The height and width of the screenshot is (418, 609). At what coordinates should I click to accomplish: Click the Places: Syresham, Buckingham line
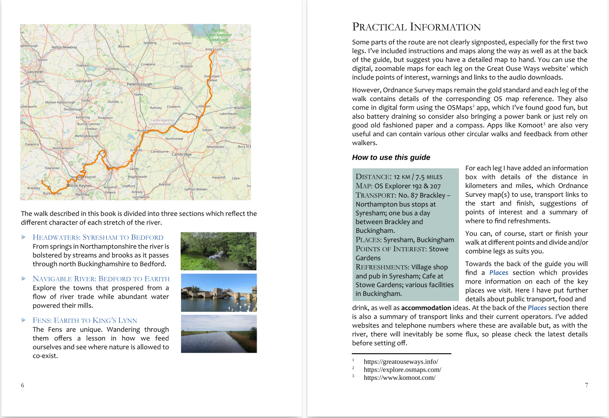(405, 240)
